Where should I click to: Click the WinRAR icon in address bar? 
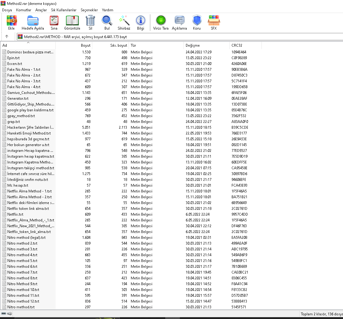click(x=20, y=37)
